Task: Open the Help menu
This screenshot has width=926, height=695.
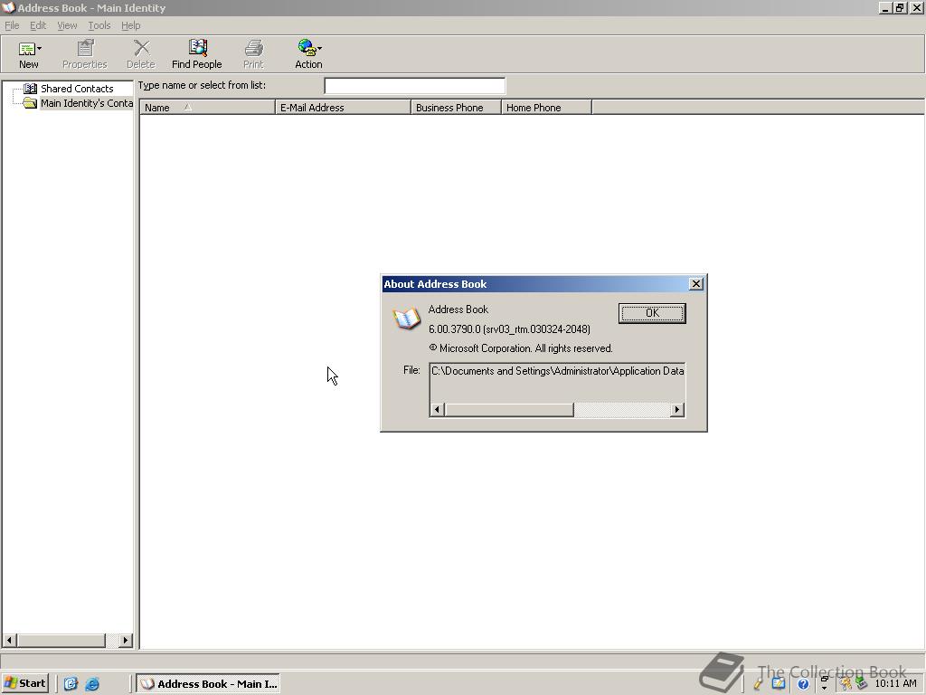Action: (130, 25)
